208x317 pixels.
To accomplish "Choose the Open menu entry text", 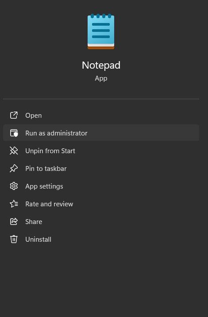I will click(x=34, y=116).
